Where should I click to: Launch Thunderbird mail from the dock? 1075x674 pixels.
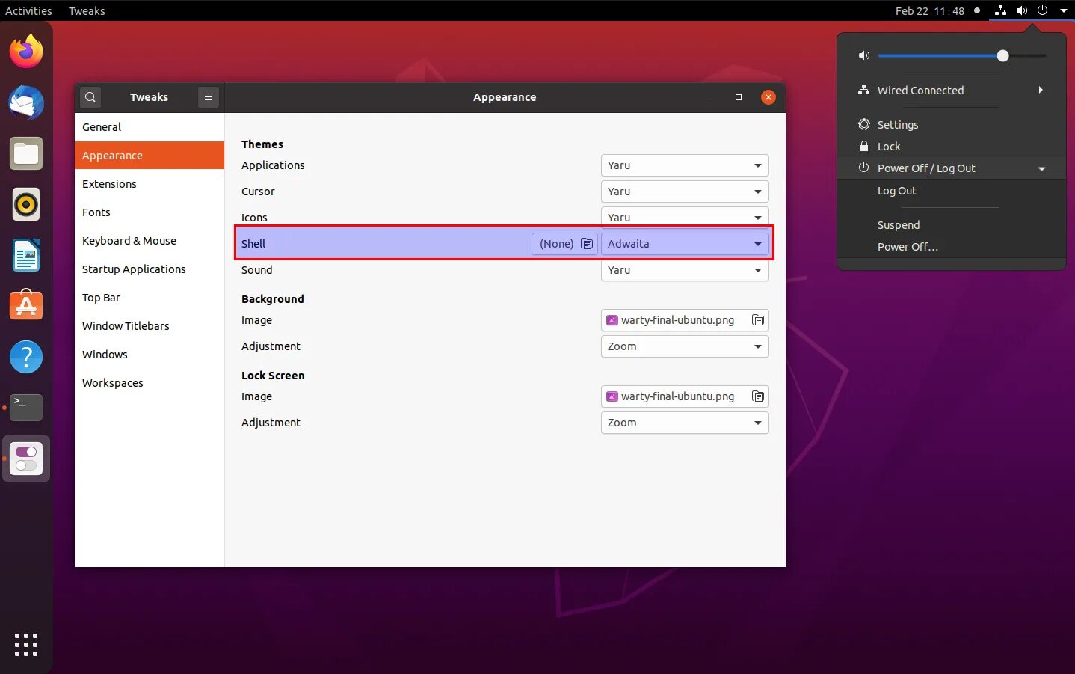(26, 102)
